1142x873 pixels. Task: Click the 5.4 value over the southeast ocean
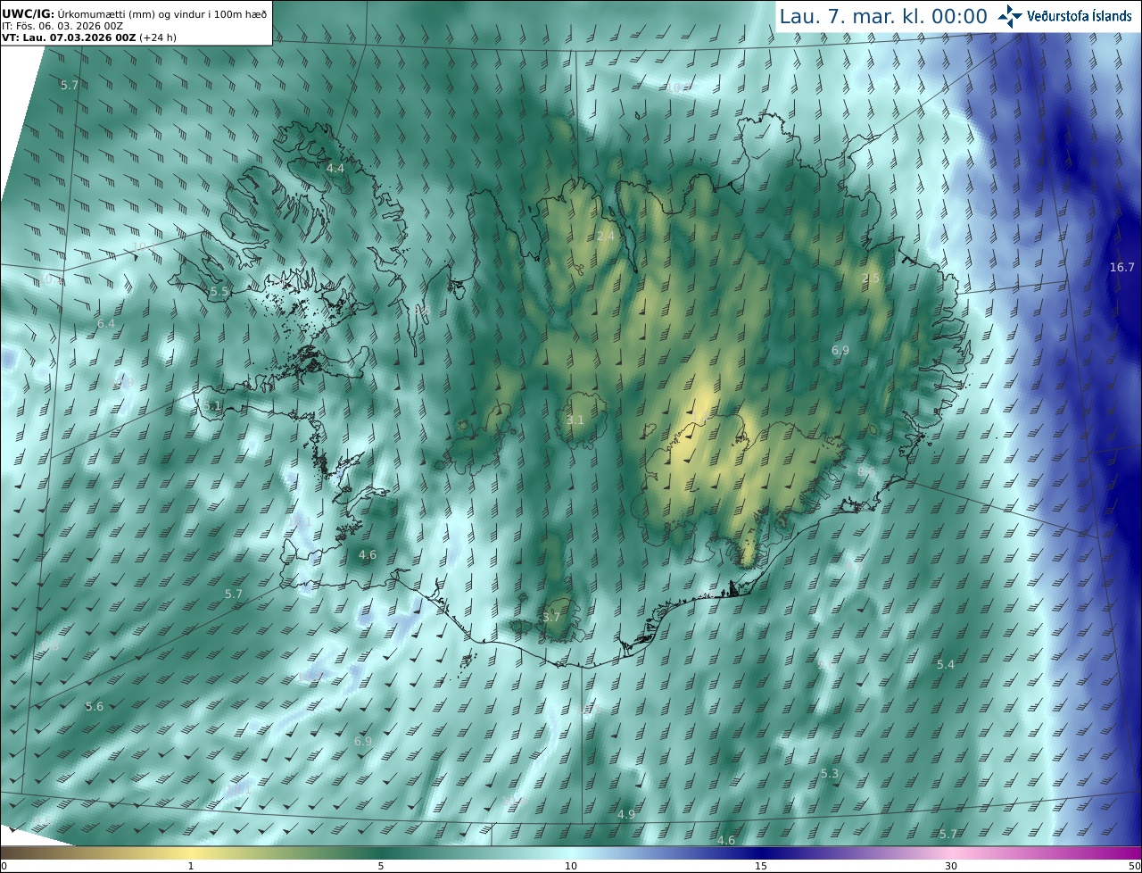click(946, 664)
